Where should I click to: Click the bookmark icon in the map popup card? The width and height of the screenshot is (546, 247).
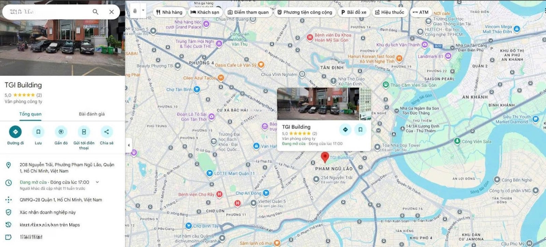360,129
